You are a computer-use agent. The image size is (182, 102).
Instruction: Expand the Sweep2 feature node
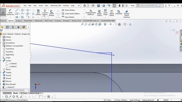coord(1,73)
